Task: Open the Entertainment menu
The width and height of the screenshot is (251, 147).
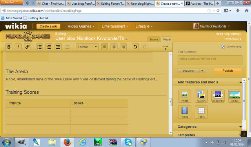Action: click(x=115, y=26)
